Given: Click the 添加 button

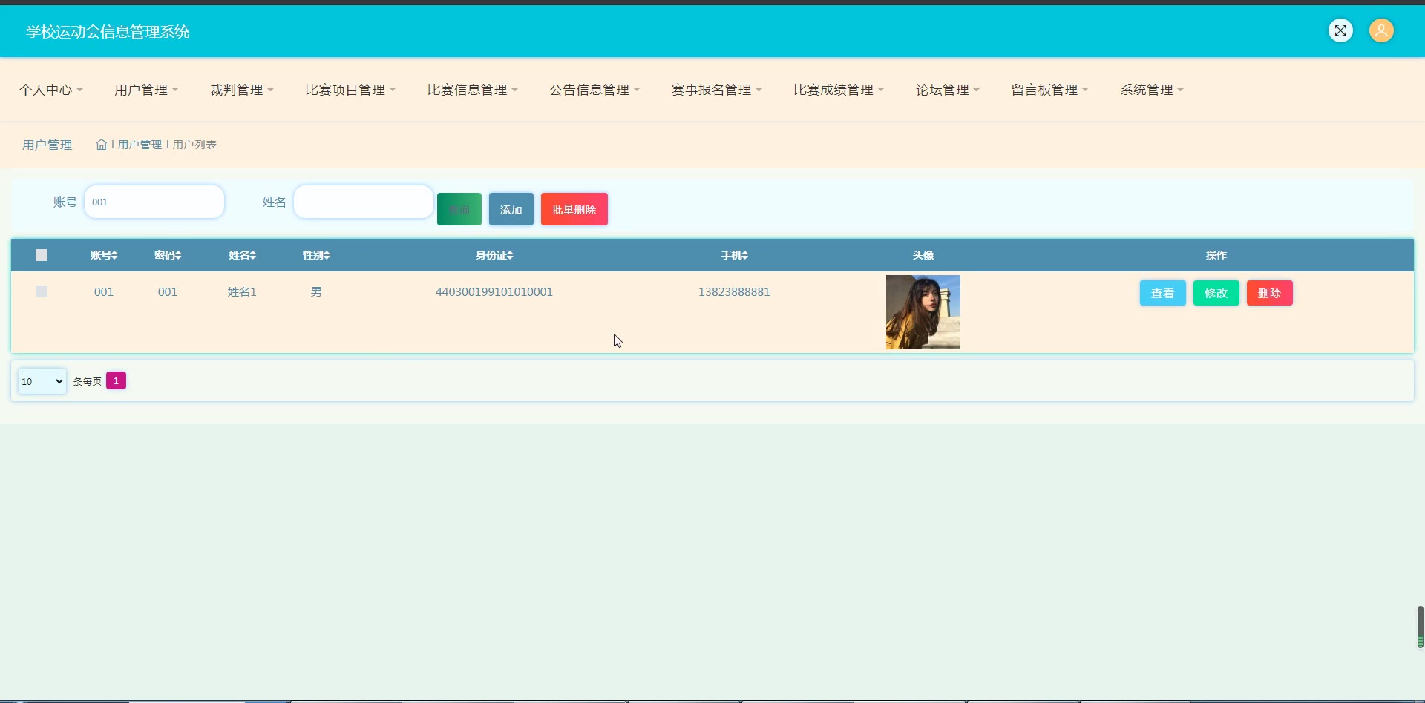Looking at the screenshot, I should point(511,209).
